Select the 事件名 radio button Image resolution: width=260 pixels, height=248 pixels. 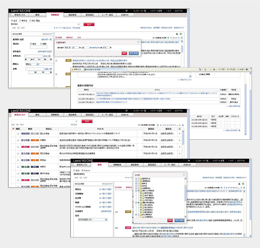20,21
